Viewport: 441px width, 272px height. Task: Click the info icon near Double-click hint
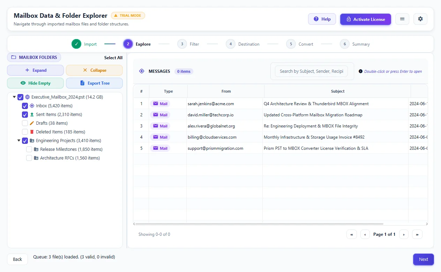pyautogui.click(x=361, y=71)
